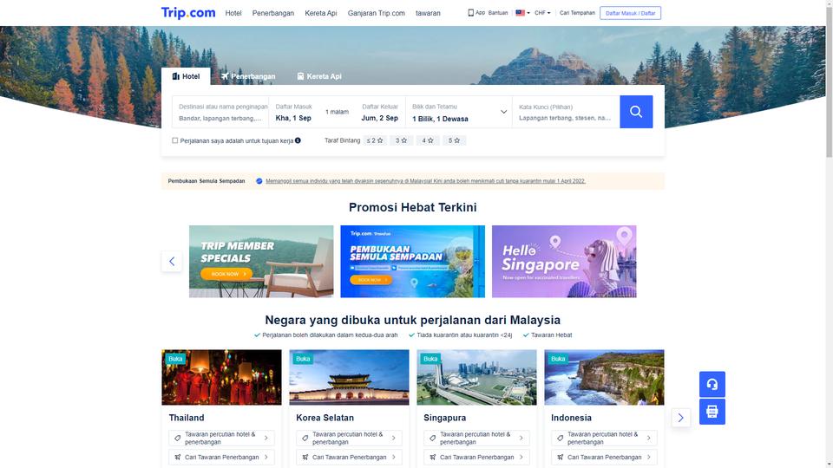Go to Trip.com home logo
The width and height of the screenshot is (833, 468).
point(188,13)
